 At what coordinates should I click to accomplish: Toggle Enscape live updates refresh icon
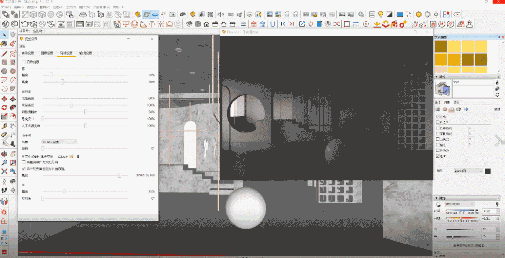click(146, 14)
